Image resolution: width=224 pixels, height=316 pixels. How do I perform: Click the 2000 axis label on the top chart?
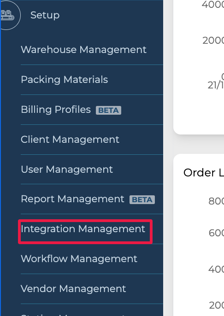pos(213,41)
